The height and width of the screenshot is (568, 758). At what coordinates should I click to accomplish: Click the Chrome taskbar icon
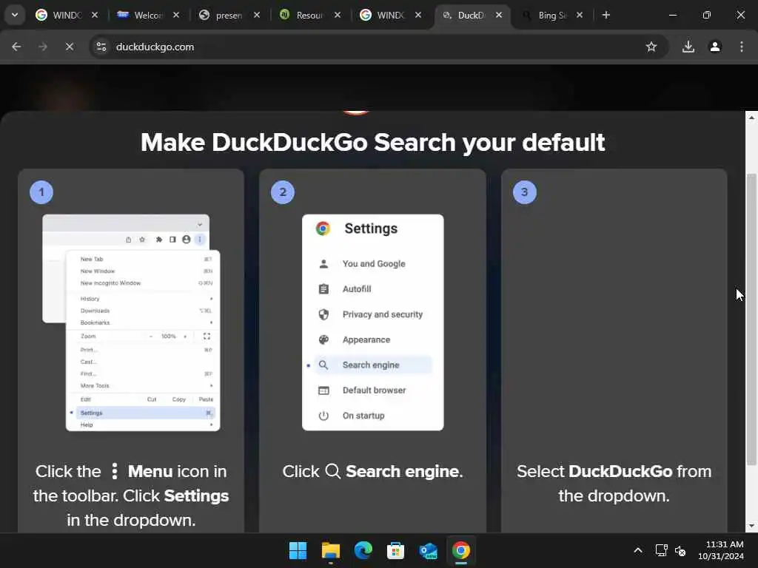coord(460,550)
